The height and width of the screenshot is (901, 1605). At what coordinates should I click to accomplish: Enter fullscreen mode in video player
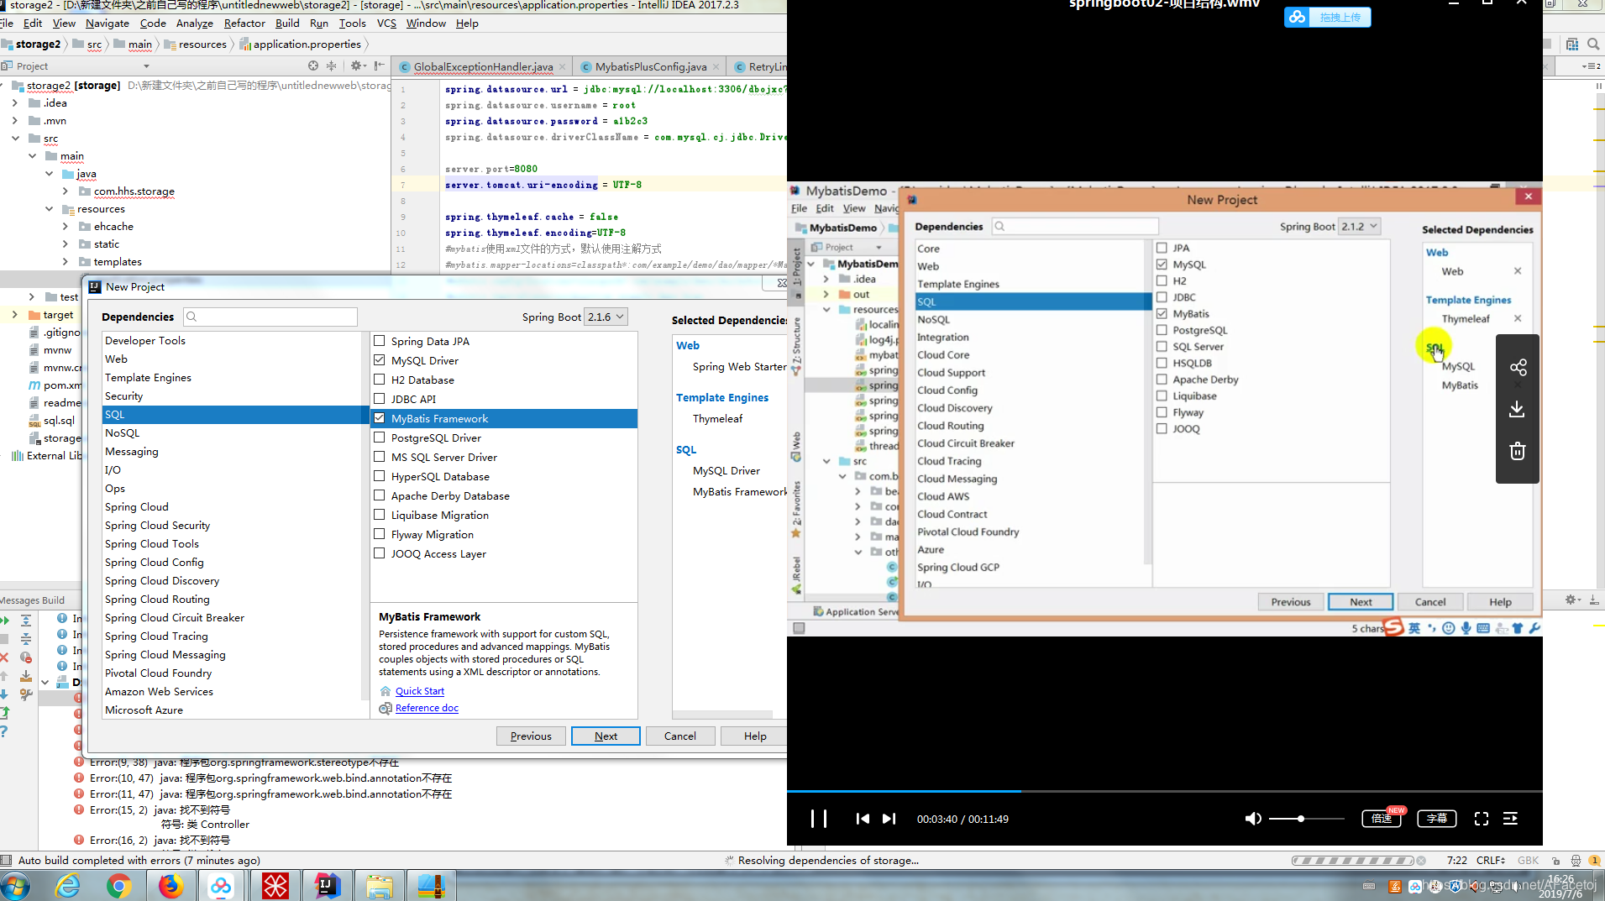point(1482,819)
